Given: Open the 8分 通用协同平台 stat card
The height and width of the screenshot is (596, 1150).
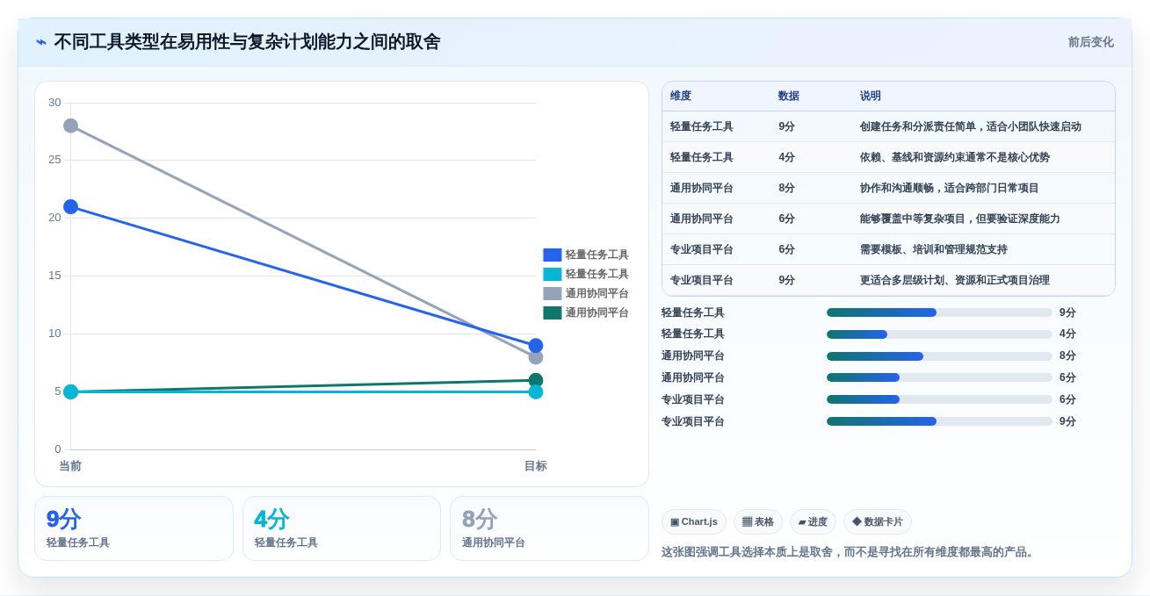Looking at the screenshot, I should (549, 528).
